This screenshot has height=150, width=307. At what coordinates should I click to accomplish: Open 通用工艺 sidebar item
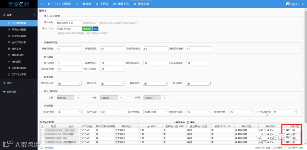pyautogui.click(x=19, y=49)
